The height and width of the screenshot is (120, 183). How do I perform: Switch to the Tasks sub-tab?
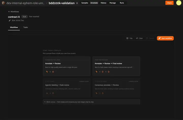(25, 27)
